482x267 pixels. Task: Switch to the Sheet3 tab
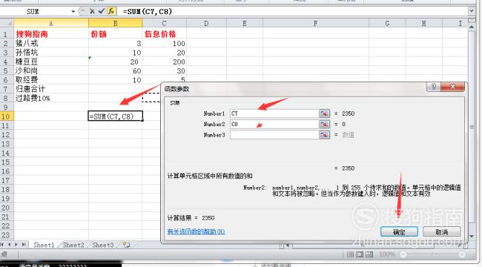[103, 245]
